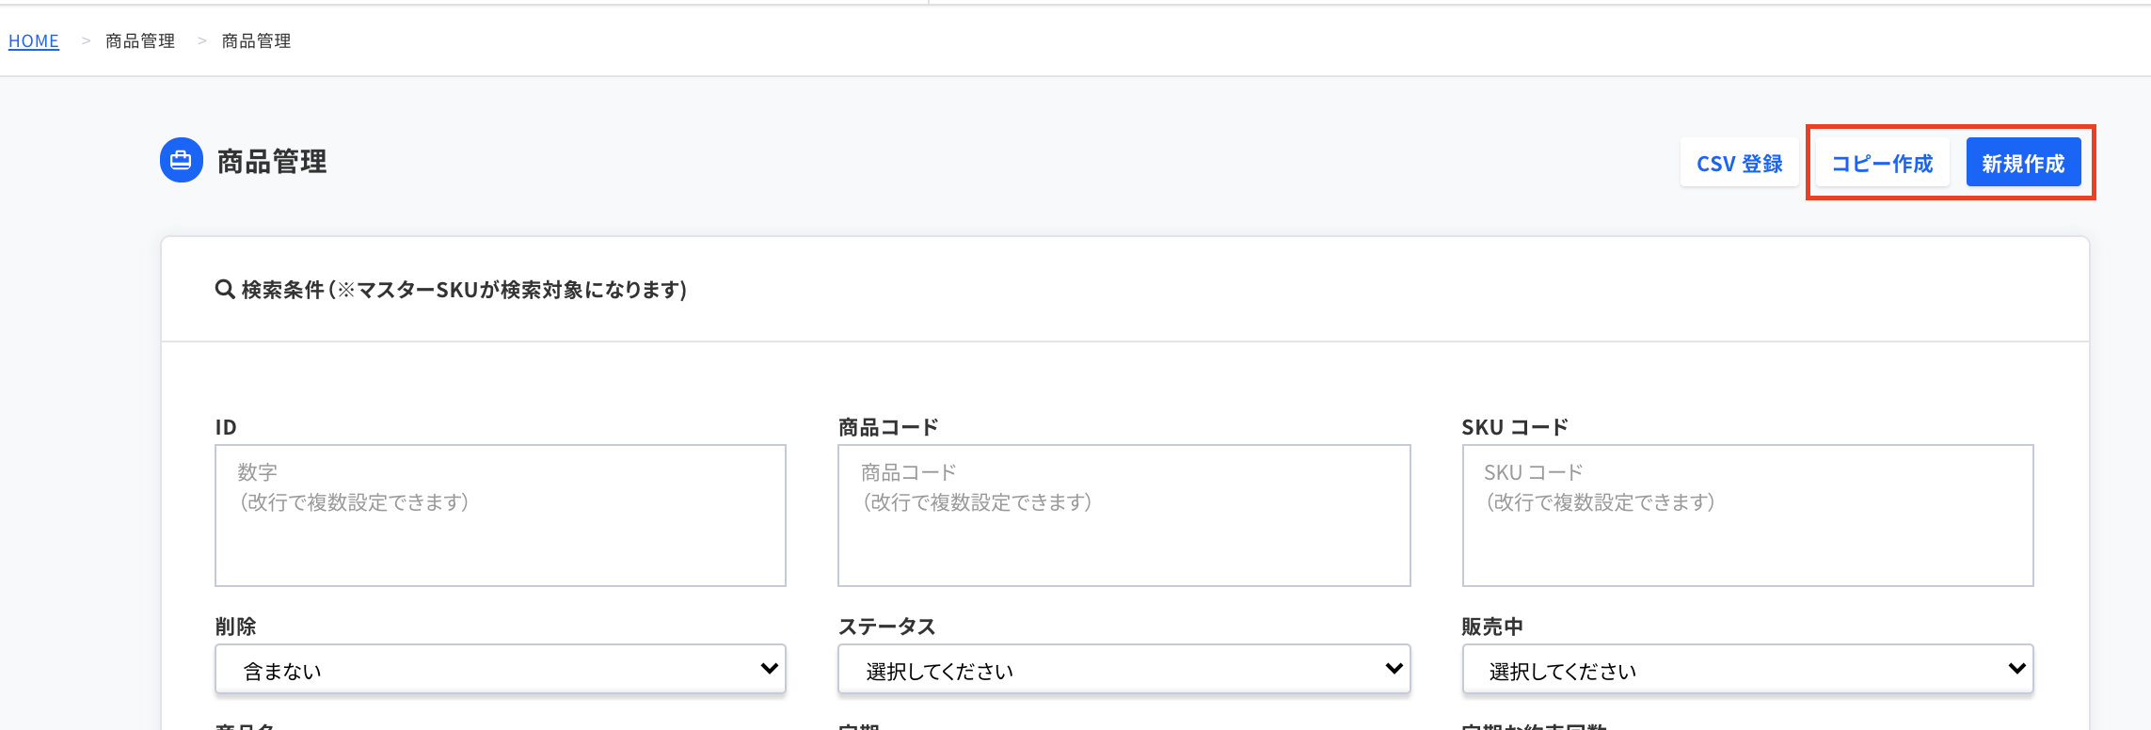This screenshot has height=730, width=2151.
Task: Click the magnifier icon next to 検索条件
Action: 225,290
